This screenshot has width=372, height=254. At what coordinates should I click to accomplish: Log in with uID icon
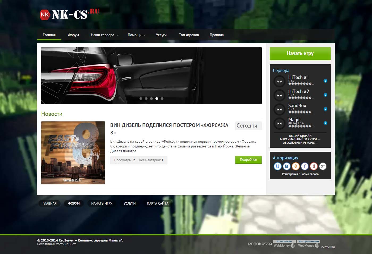pyautogui.click(x=277, y=166)
